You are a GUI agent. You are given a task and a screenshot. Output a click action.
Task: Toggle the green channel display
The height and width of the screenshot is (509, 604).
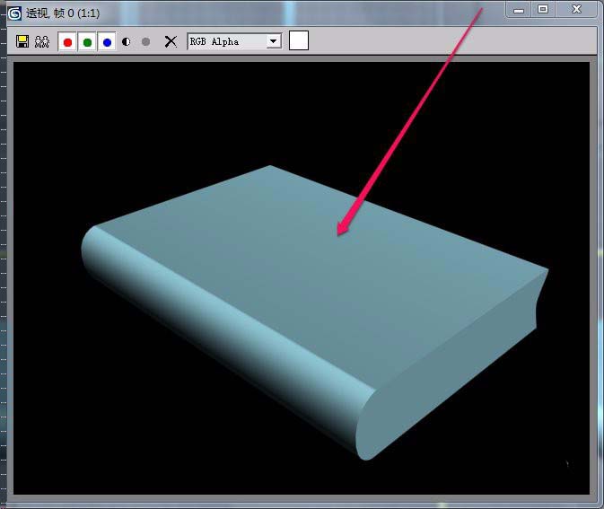click(x=87, y=41)
